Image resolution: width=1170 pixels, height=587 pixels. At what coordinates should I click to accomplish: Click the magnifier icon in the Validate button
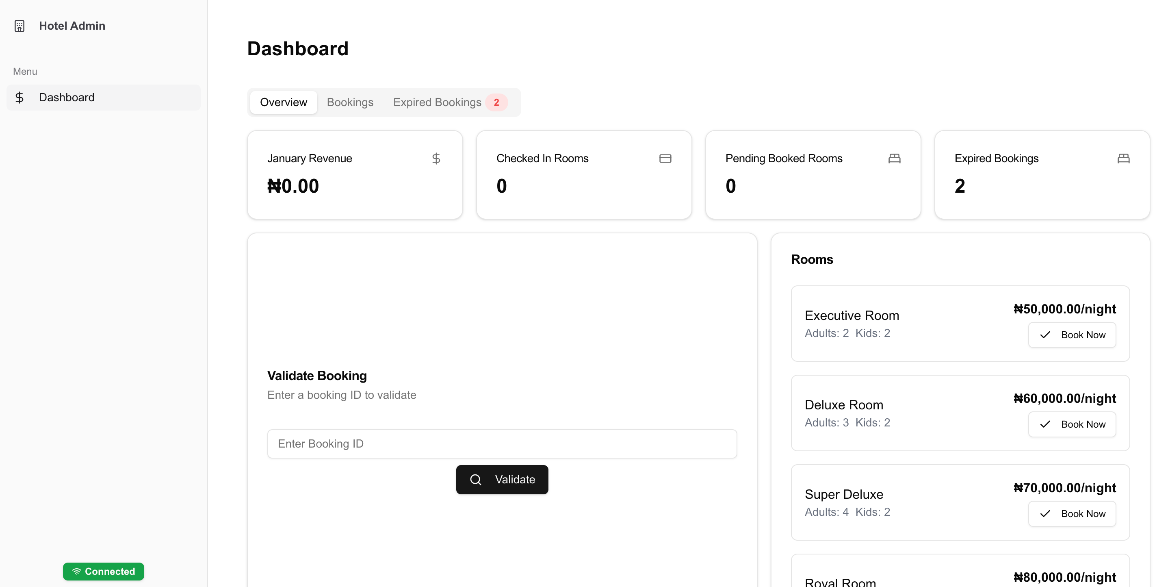click(476, 479)
